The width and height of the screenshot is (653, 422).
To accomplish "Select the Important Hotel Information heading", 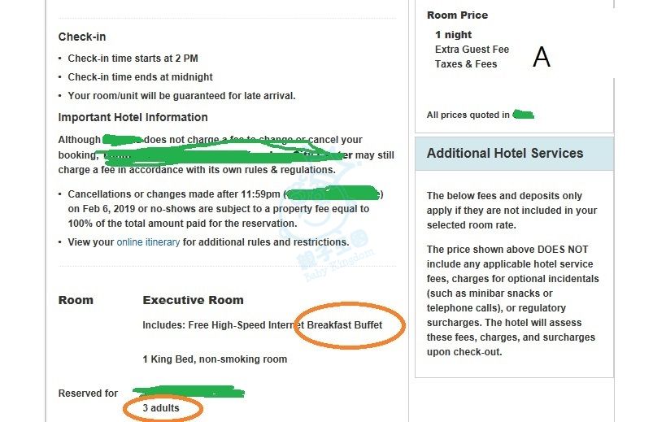I will coord(133,117).
